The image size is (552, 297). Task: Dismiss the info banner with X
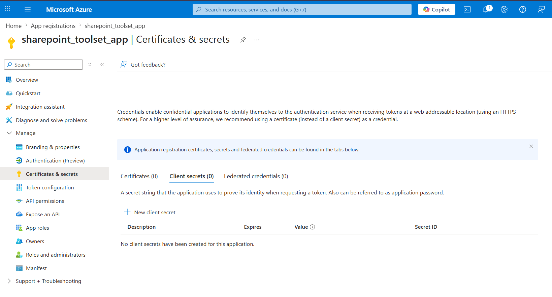[x=531, y=146]
